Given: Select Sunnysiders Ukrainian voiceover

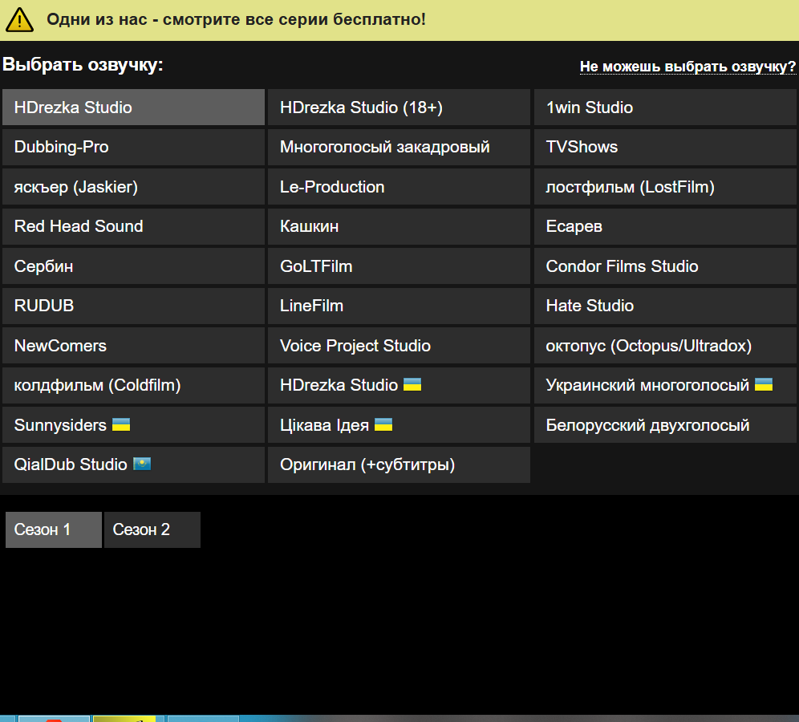Looking at the screenshot, I should [133, 425].
